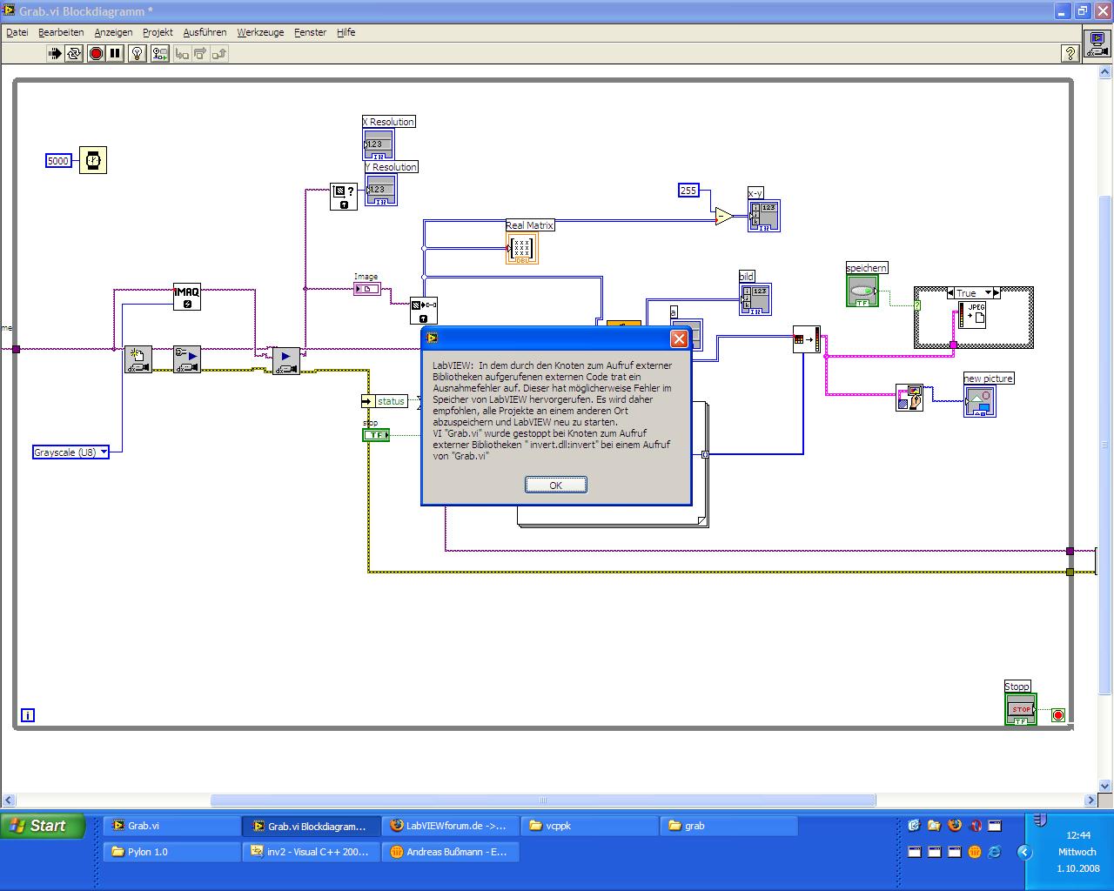Click the Run Continuously toolbar icon

74,54
